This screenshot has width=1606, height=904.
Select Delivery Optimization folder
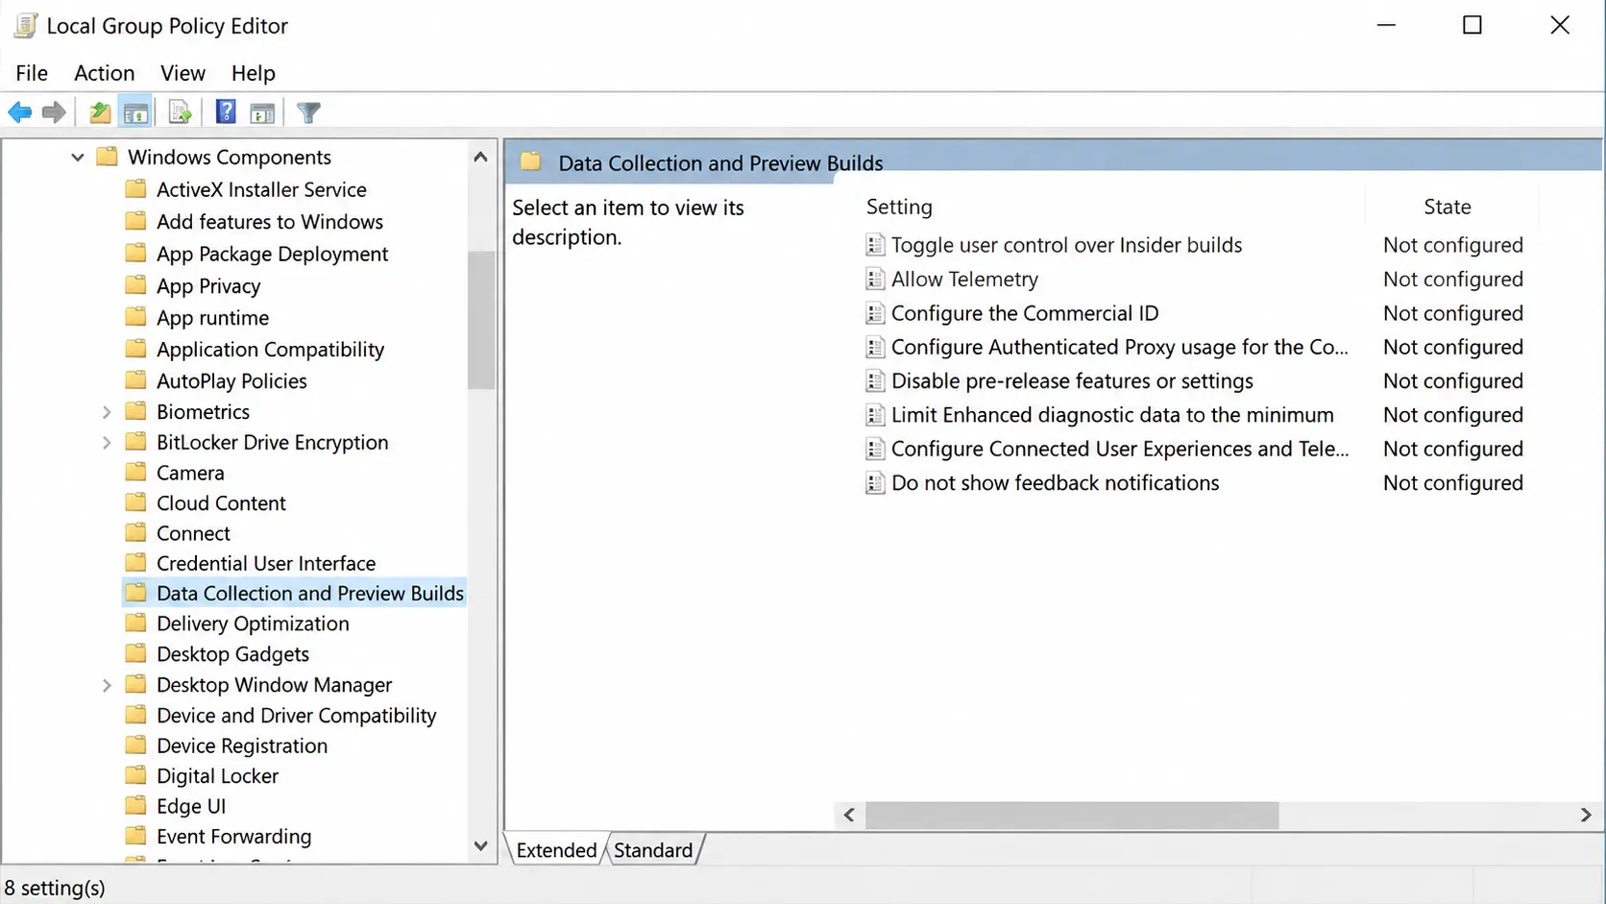click(253, 623)
